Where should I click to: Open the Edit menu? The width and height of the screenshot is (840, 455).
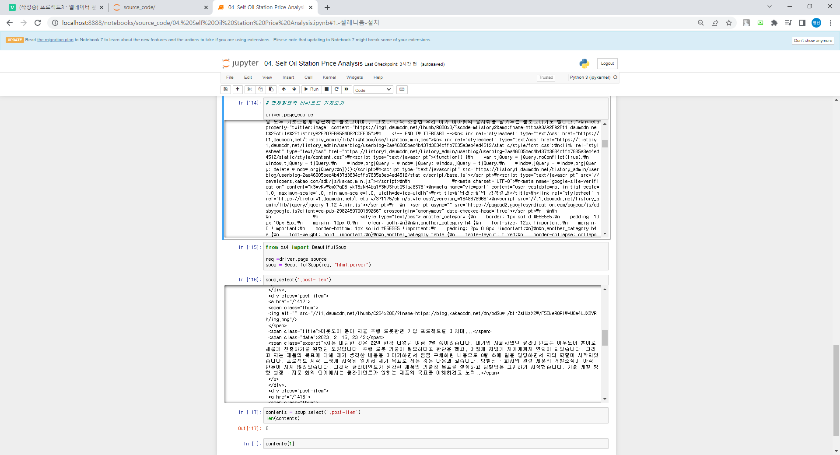point(248,77)
